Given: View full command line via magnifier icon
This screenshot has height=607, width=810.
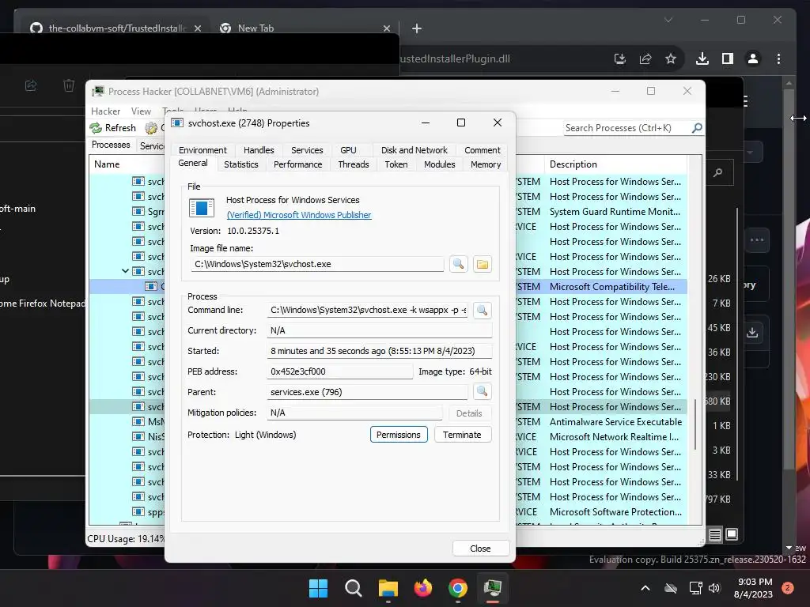Looking at the screenshot, I should tap(482, 310).
